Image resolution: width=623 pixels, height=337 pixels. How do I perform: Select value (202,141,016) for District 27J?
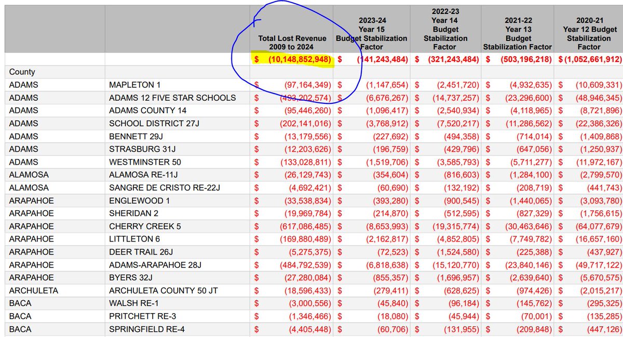305,124
